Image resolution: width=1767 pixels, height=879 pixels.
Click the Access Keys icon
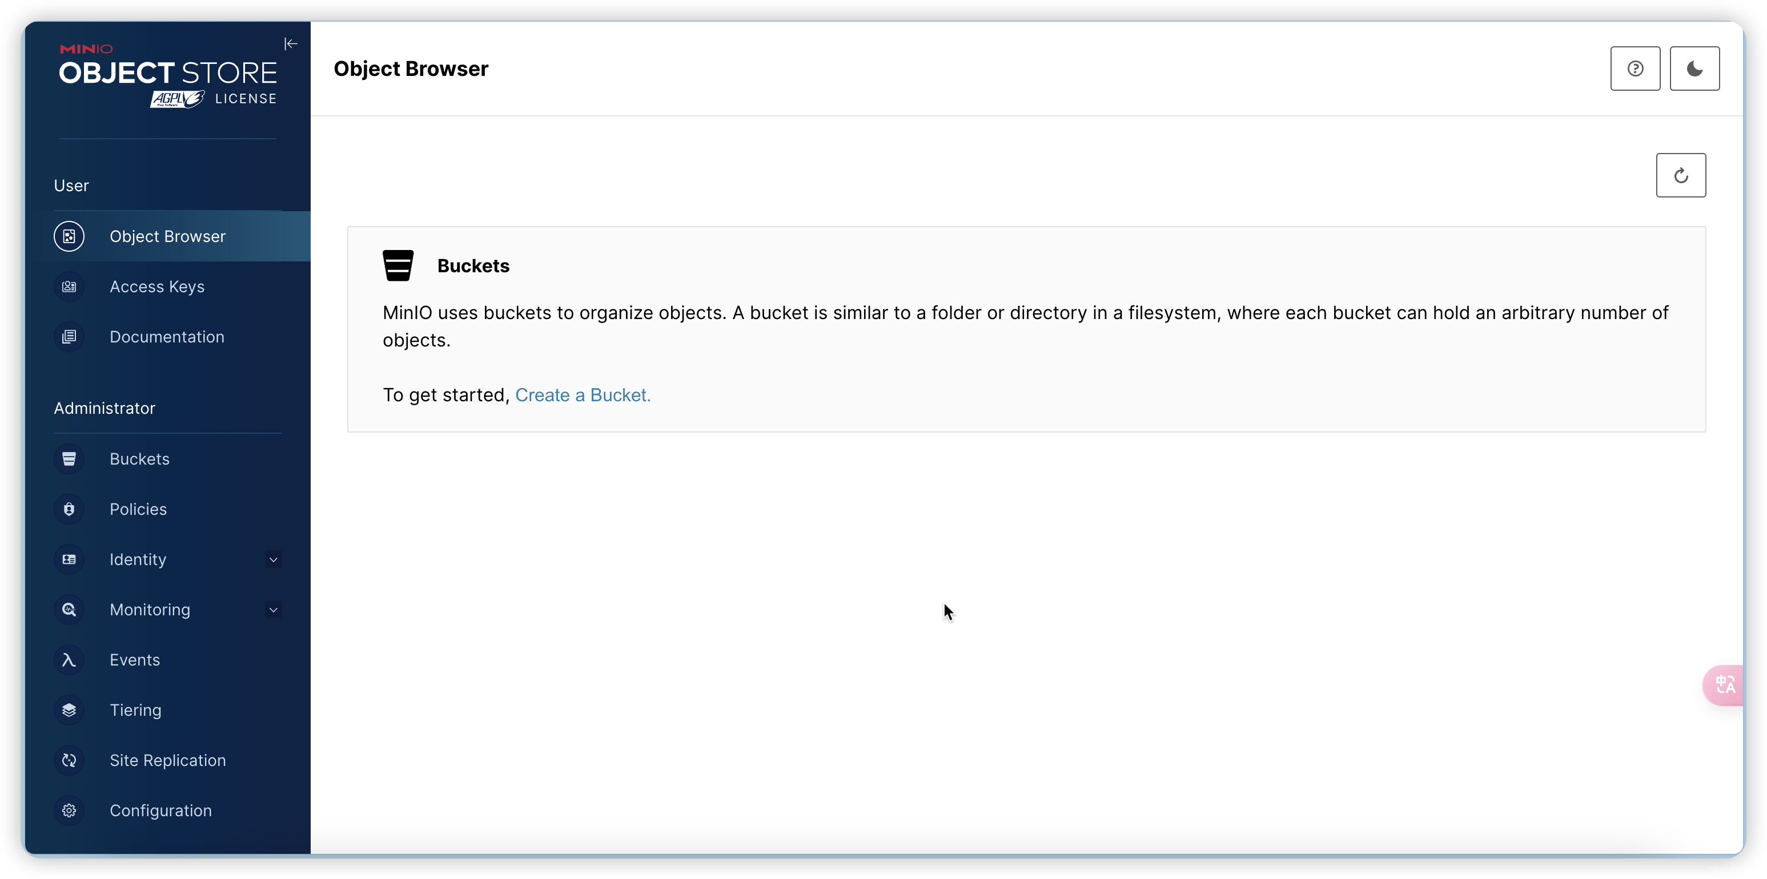point(69,286)
